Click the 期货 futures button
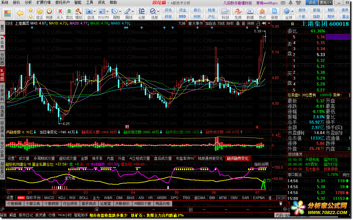The height and width of the screenshot is (220, 353). (x=331, y=17)
